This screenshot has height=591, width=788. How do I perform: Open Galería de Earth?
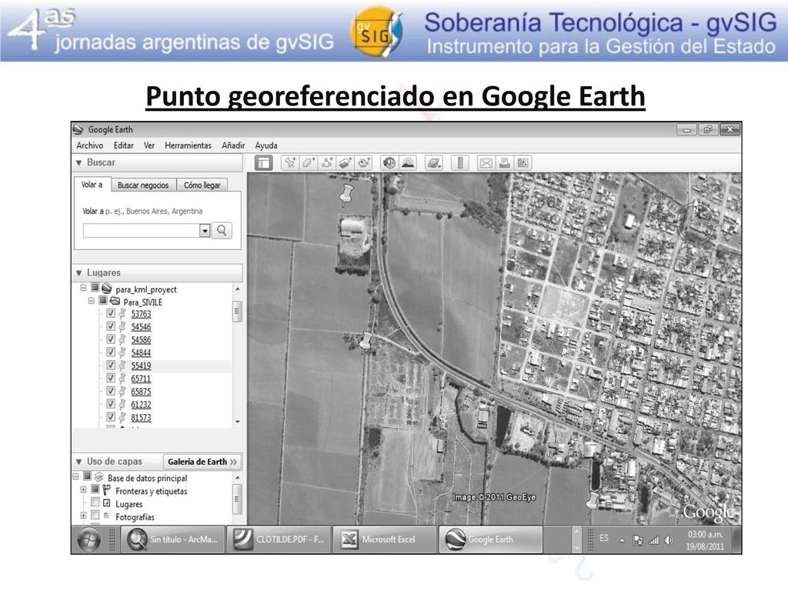[202, 462]
